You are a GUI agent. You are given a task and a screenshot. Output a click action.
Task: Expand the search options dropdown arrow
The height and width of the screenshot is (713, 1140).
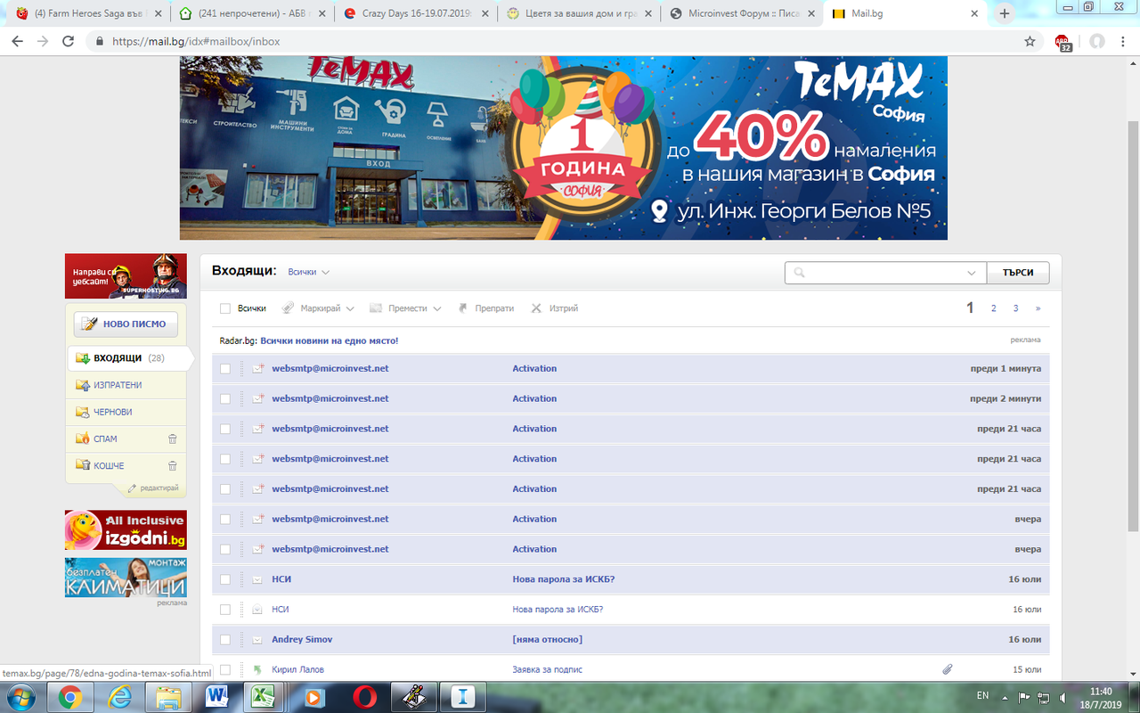972,273
